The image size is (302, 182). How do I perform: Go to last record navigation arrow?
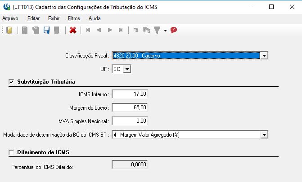(x=120, y=30)
